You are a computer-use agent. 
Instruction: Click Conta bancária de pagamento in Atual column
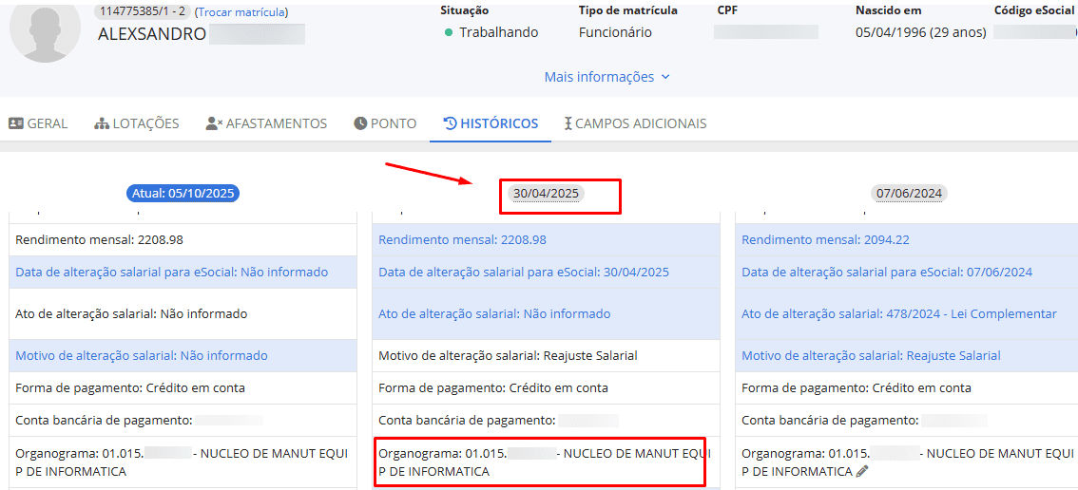pyautogui.click(x=183, y=420)
